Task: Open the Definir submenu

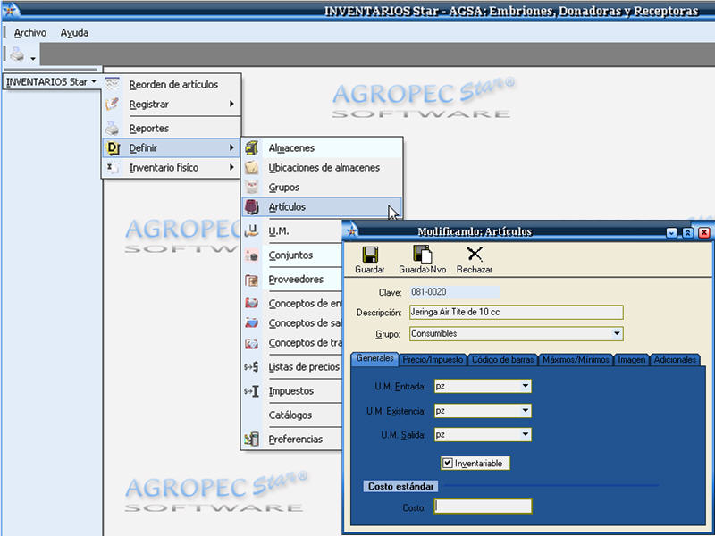Action: click(x=172, y=147)
